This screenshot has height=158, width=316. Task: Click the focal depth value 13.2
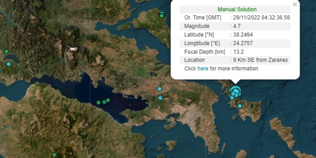(238, 52)
